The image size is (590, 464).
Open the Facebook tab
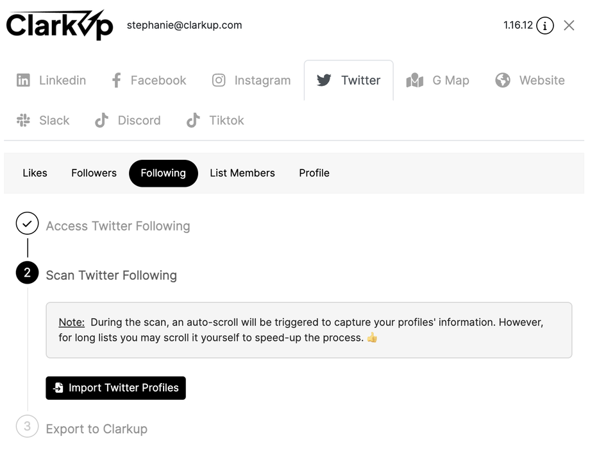(x=149, y=80)
